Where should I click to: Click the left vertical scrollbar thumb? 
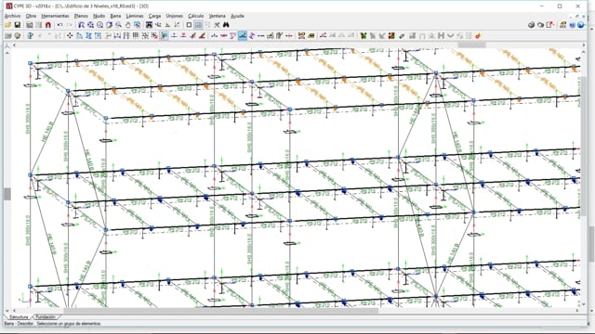[7, 194]
